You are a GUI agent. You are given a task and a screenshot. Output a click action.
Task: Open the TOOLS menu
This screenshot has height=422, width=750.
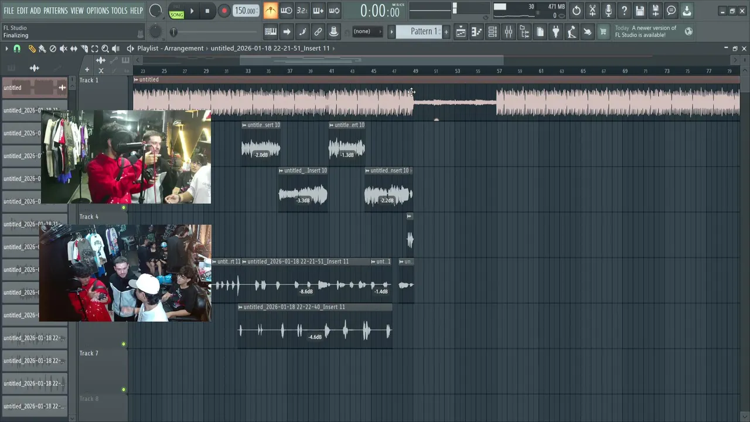click(x=119, y=11)
